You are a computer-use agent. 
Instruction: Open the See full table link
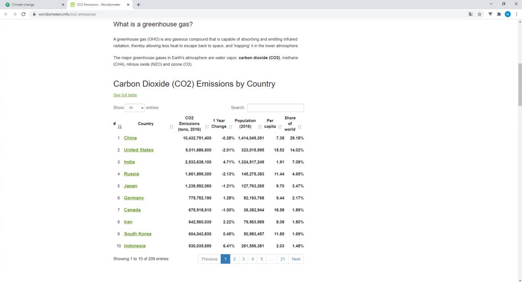click(125, 95)
